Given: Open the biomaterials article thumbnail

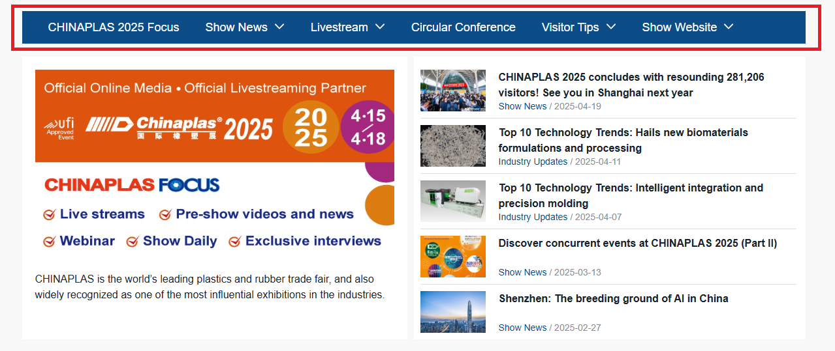Looking at the screenshot, I should pyautogui.click(x=452, y=146).
